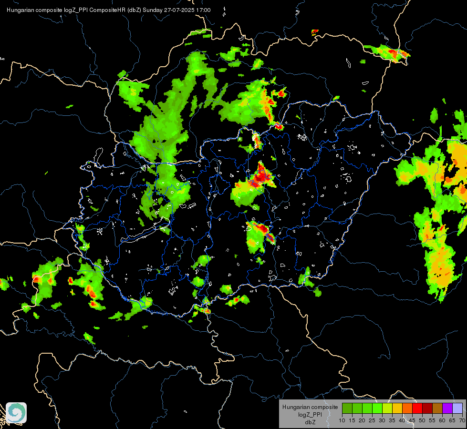Click the 'dbZ' unit label in legend
Screen dimensions: 467x429
(311, 422)
